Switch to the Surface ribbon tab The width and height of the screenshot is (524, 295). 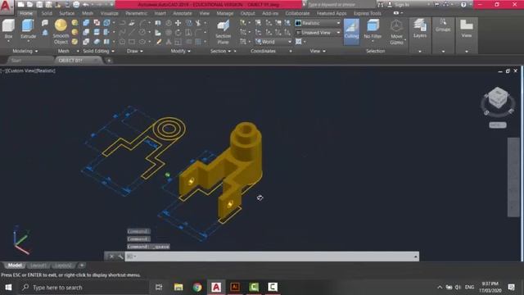tap(67, 13)
